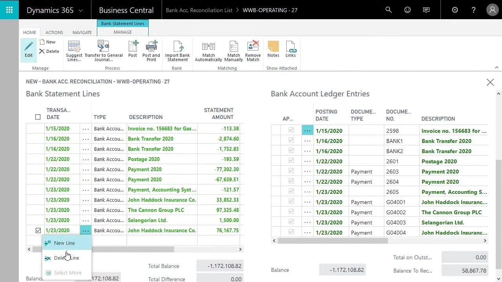Screen dimensions: 502x282
Task: Toggle Applied checkbox for ledger entry 2603
Action: point(291,171)
